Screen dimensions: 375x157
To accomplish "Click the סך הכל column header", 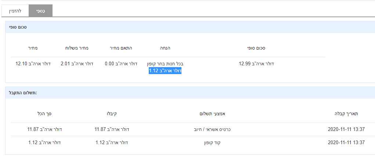I will click(x=44, y=114).
